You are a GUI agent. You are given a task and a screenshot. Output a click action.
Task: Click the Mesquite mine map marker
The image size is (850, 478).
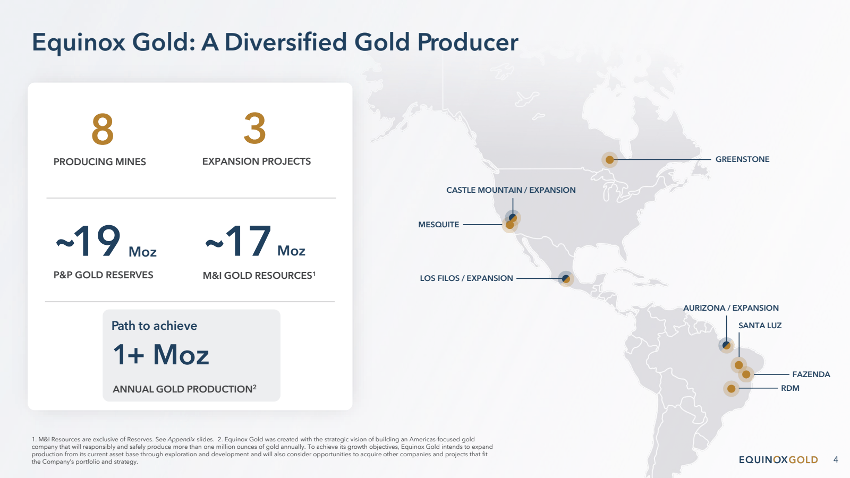click(509, 225)
